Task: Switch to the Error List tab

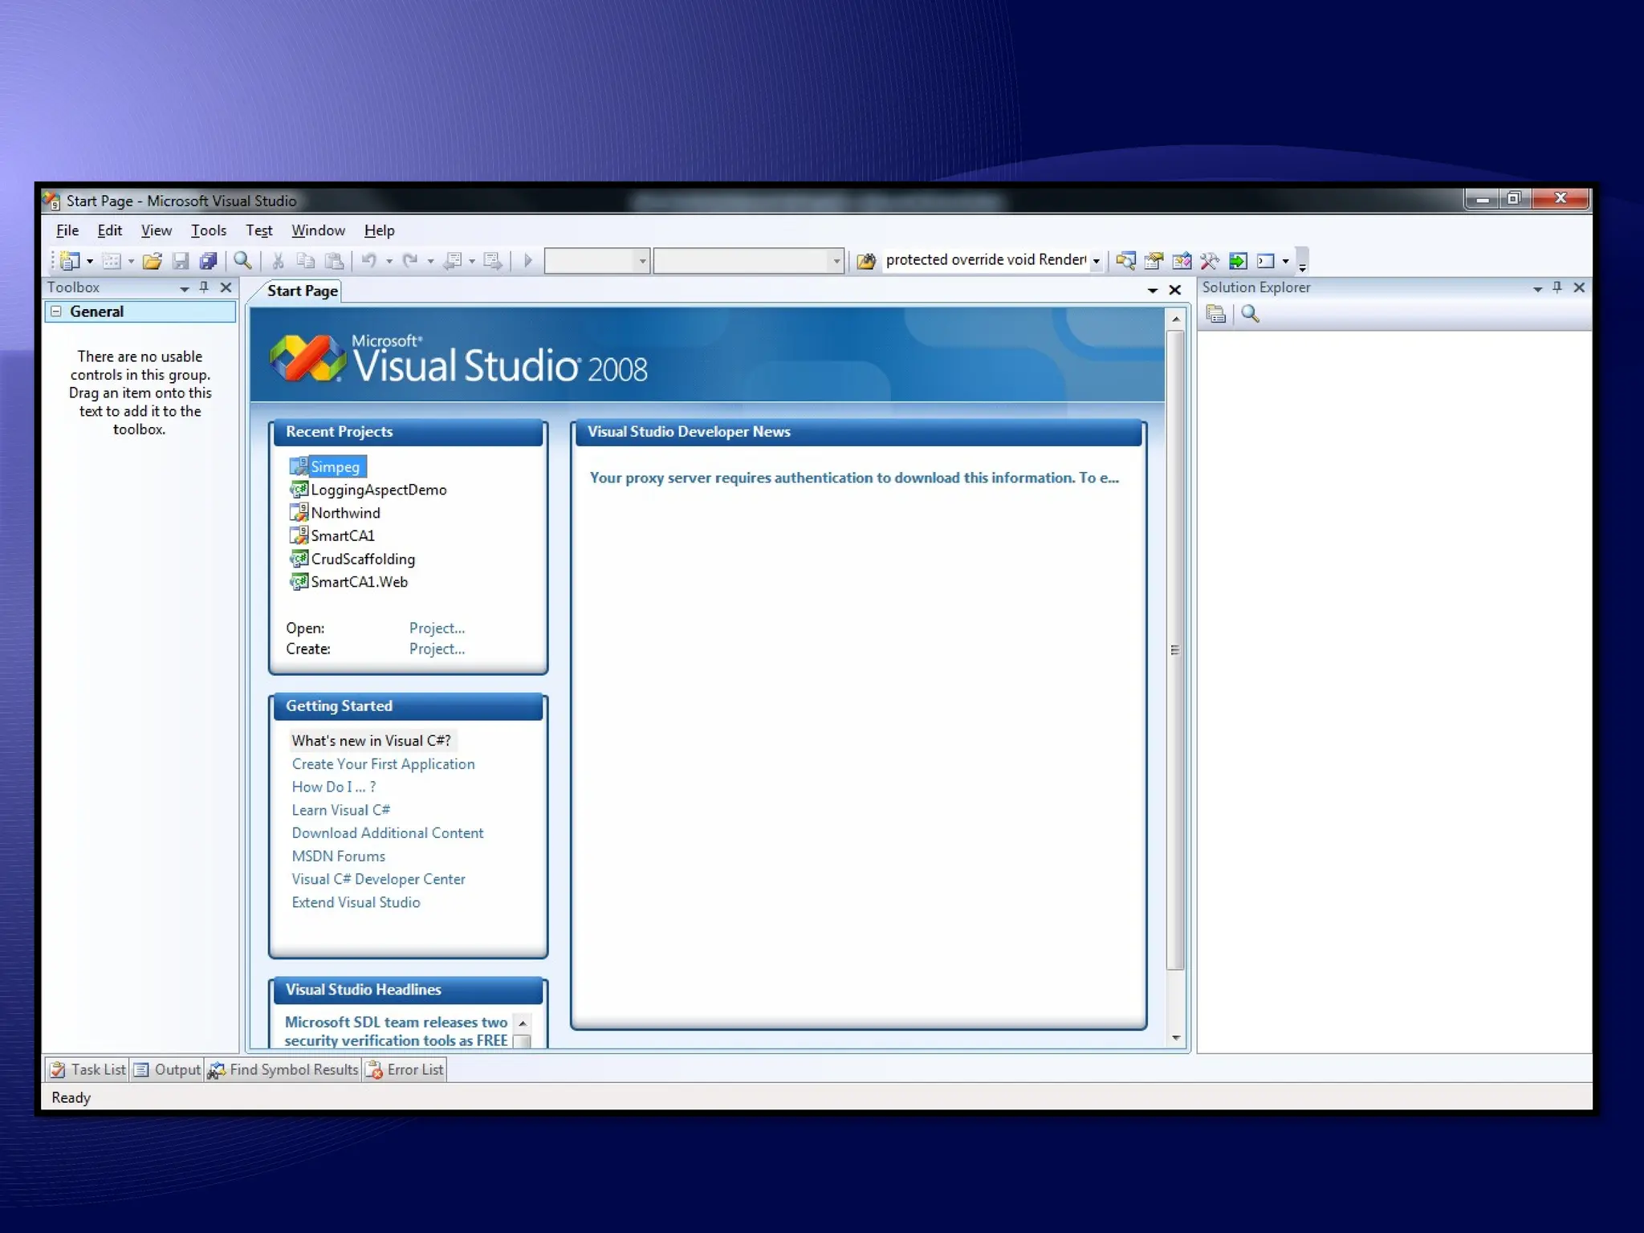Action: pyautogui.click(x=405, y=1070)
